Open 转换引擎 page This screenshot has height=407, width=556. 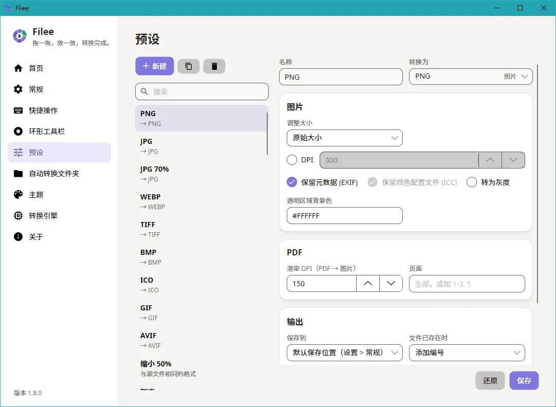click(59, 215)
